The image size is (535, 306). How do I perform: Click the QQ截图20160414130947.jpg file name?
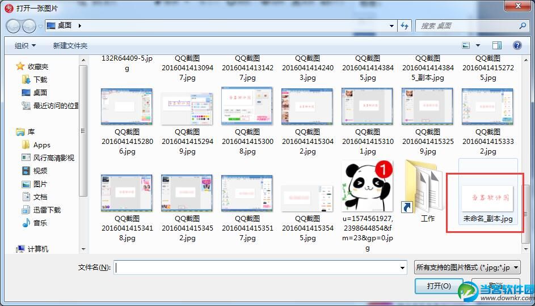pos(187,68)
